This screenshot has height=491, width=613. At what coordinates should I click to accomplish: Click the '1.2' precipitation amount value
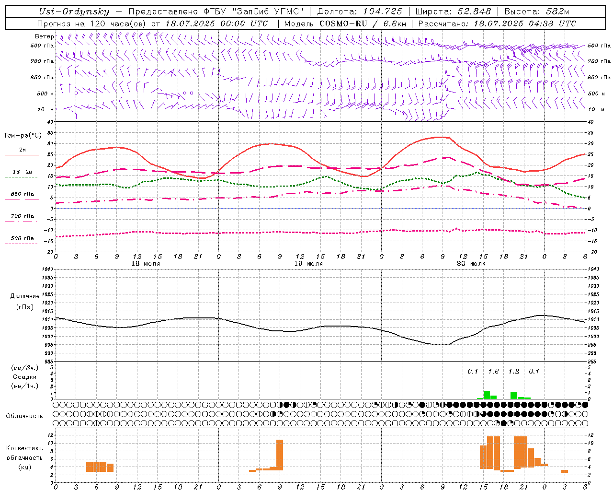514,372
